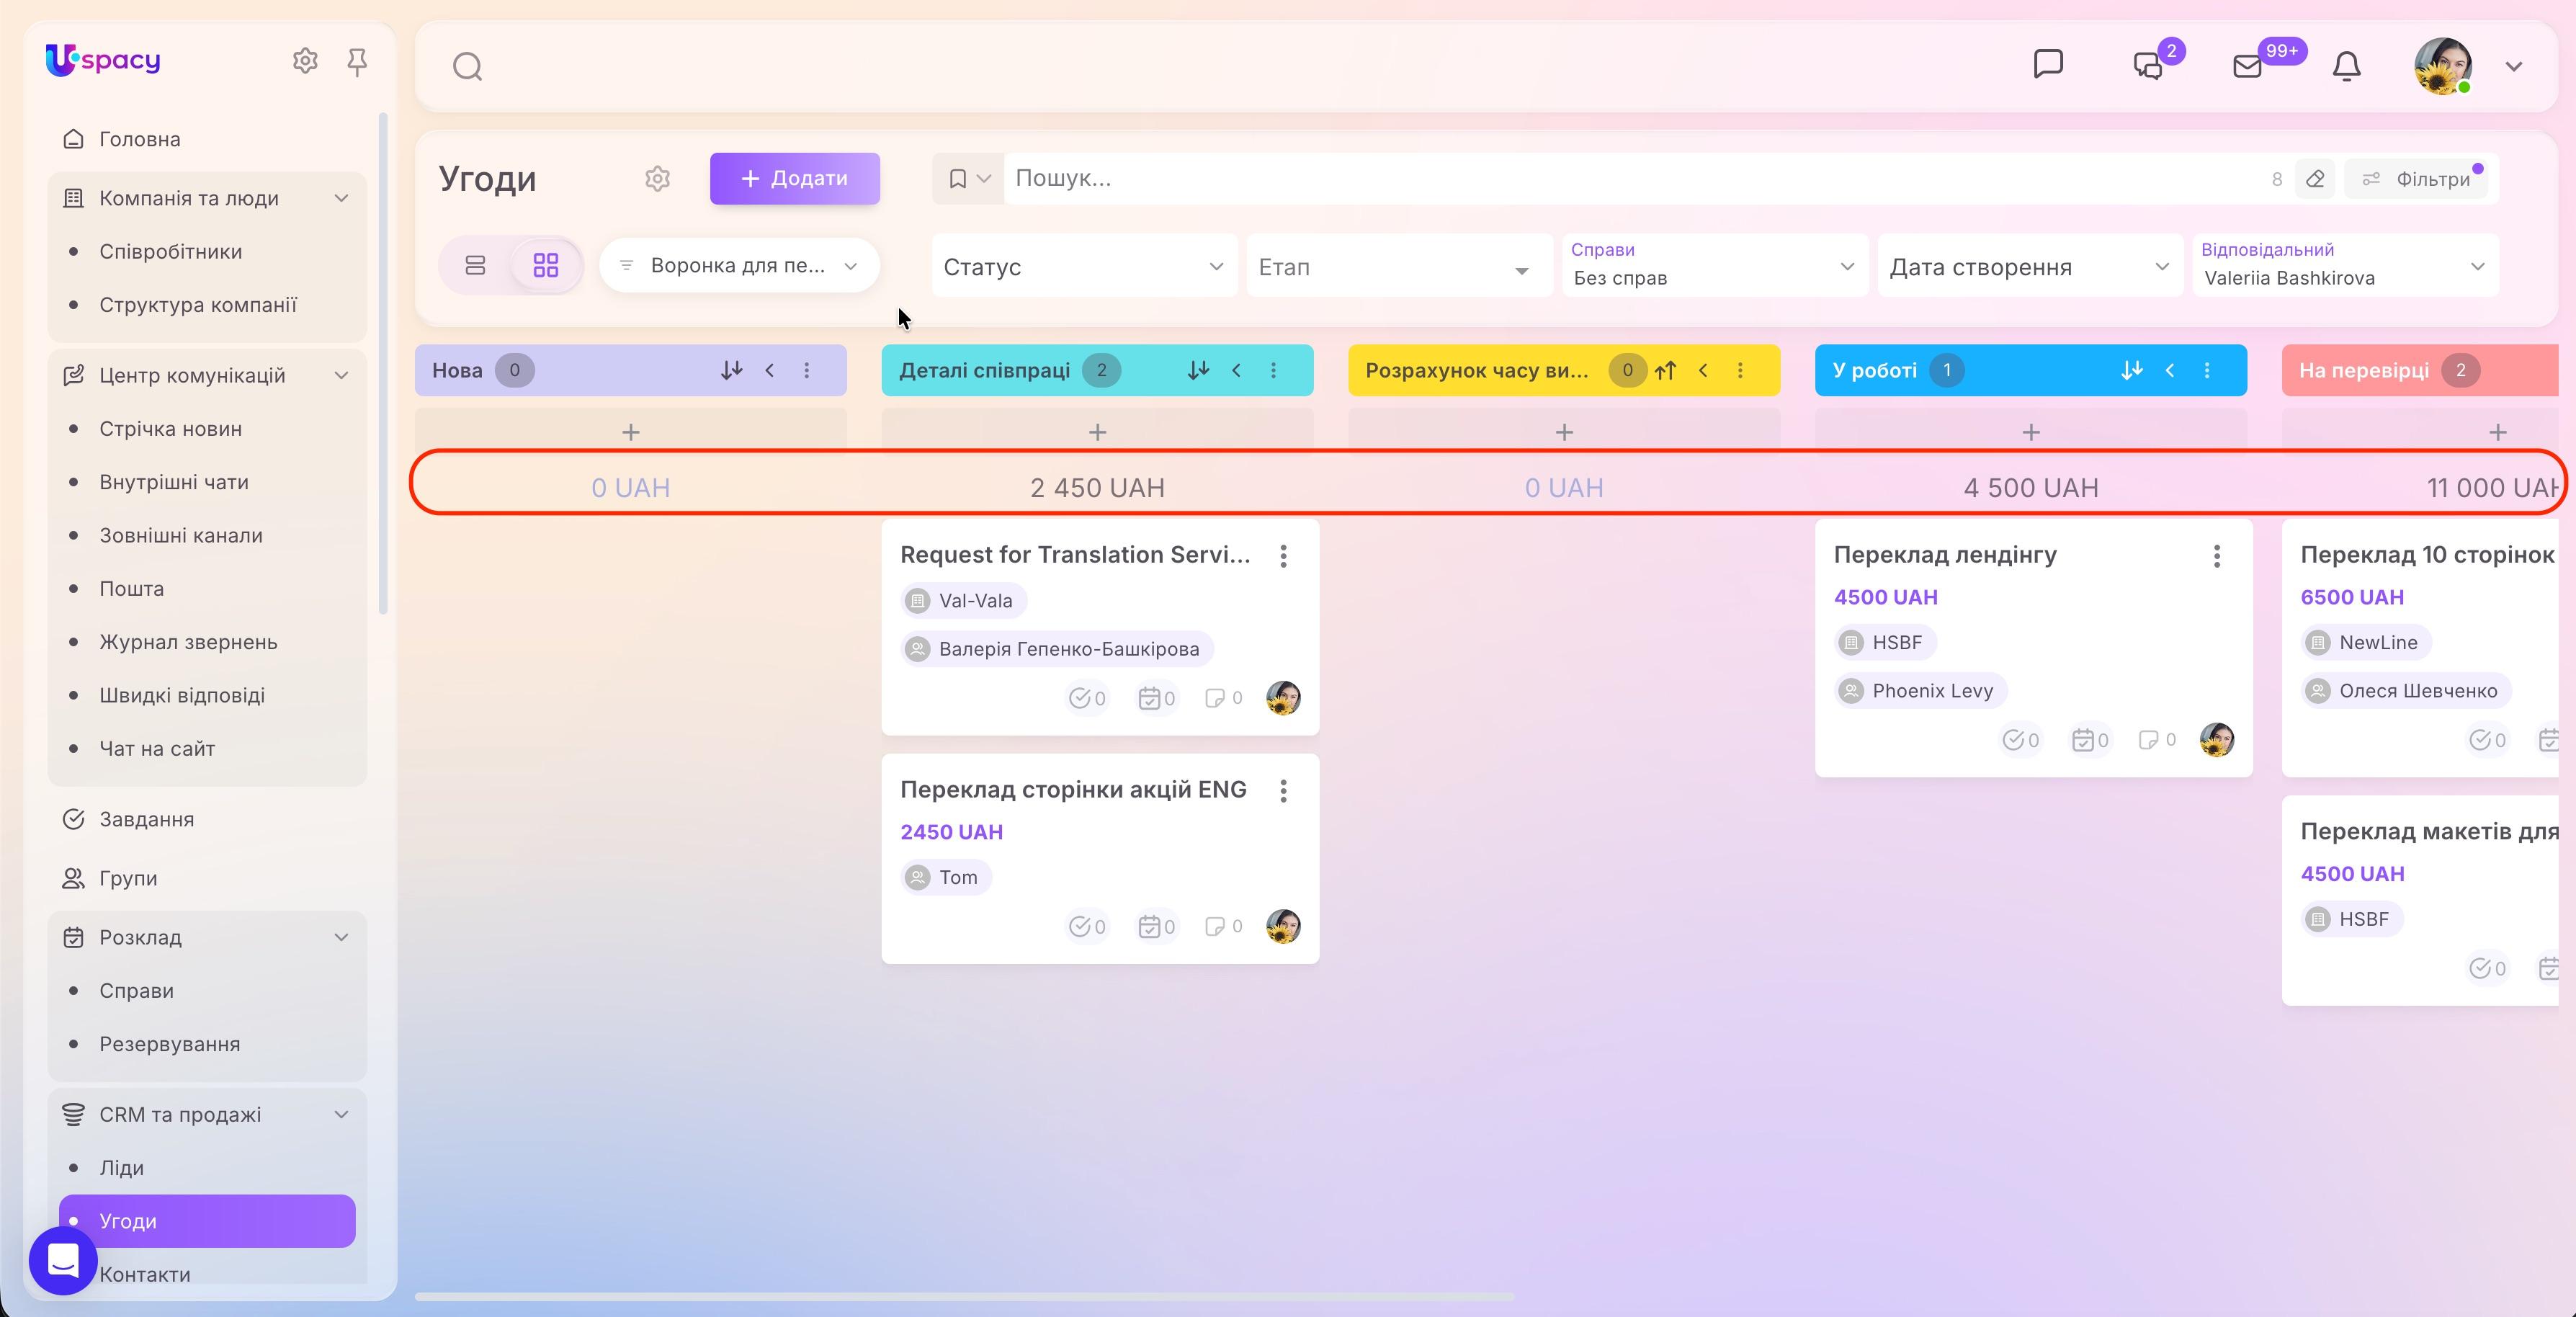The image size is (2576, 1317).
Task: Open sidebar settings gear icon
Action: tap(305, 61)
